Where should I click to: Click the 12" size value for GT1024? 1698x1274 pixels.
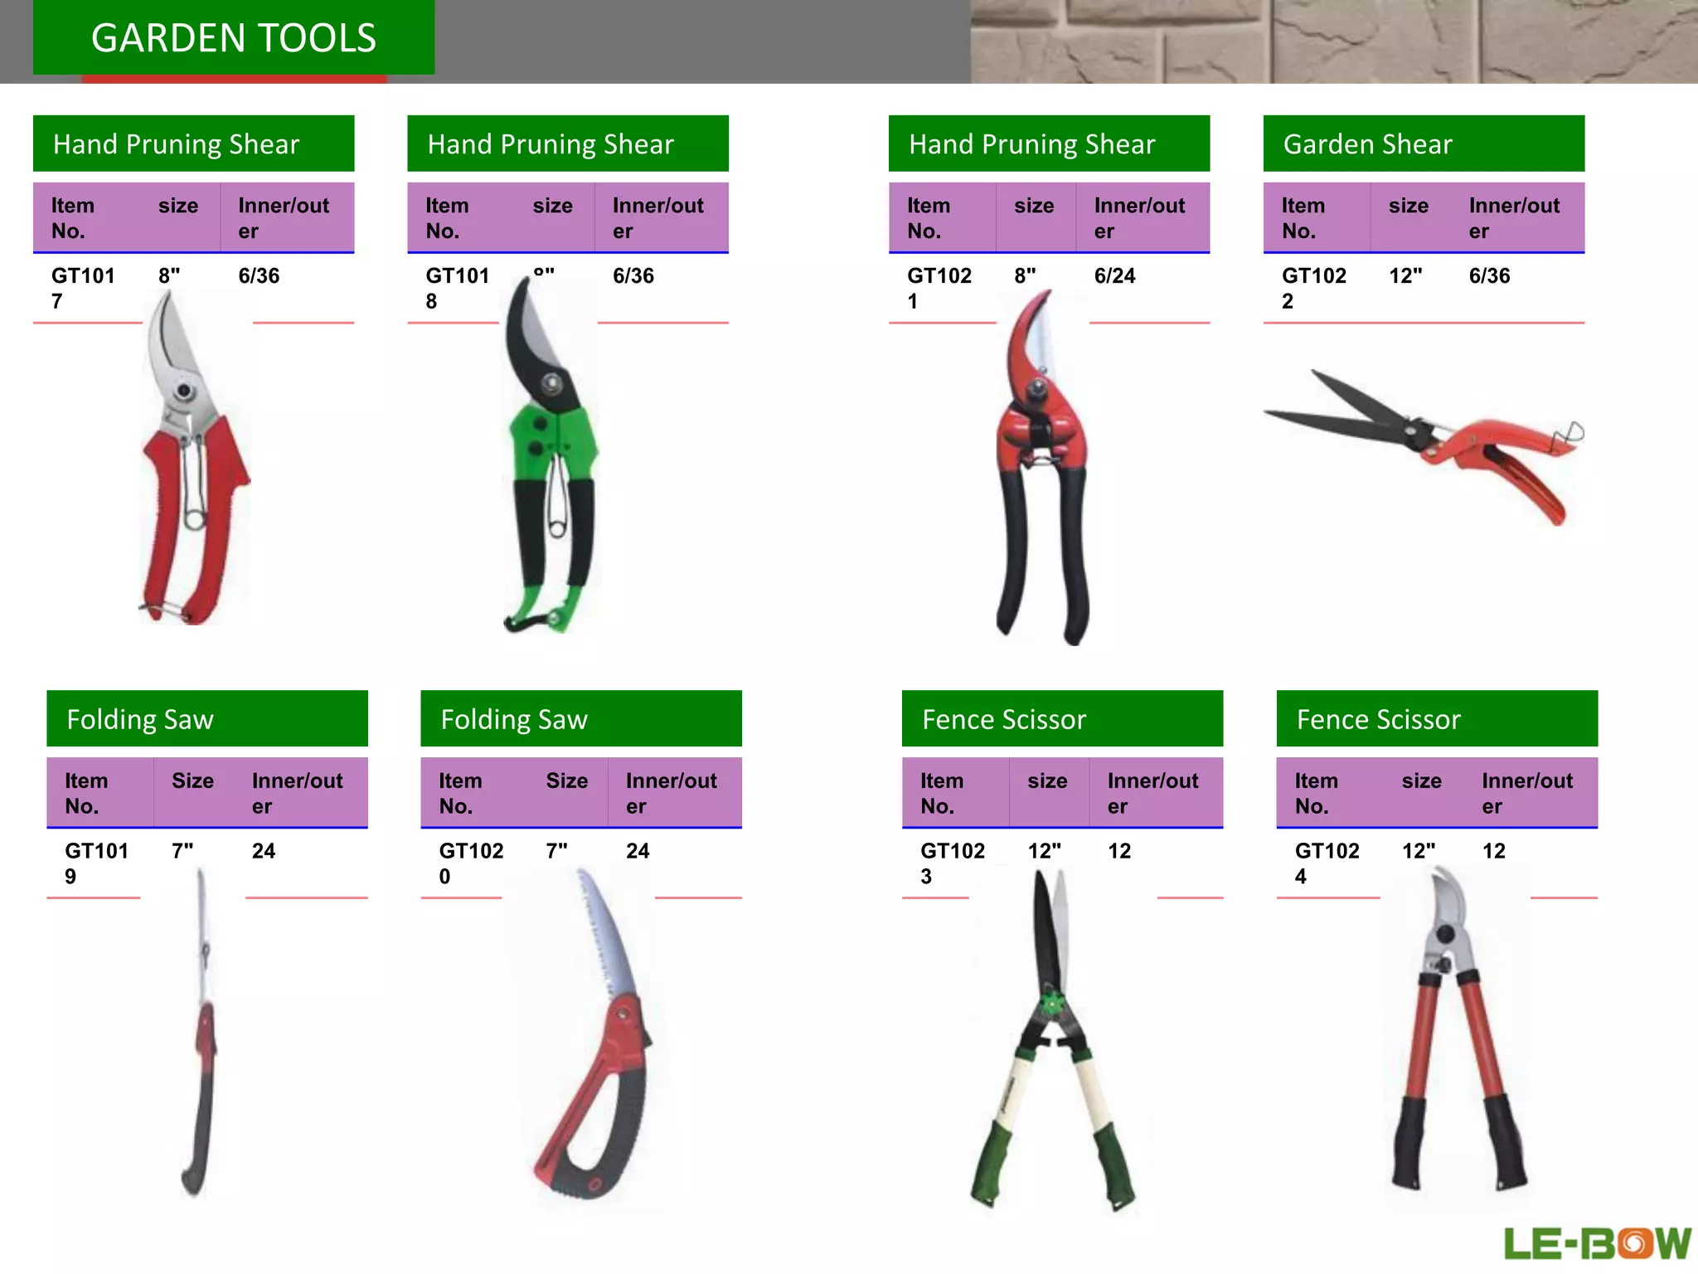(1419, 850)
